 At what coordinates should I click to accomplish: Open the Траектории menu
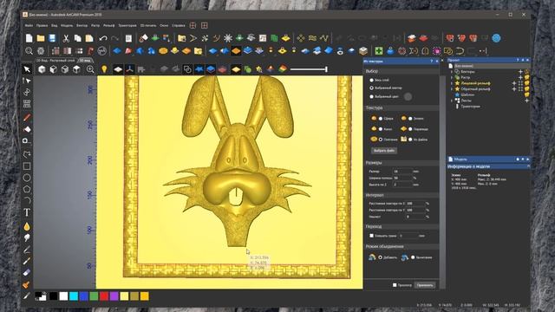coord(127,25)
